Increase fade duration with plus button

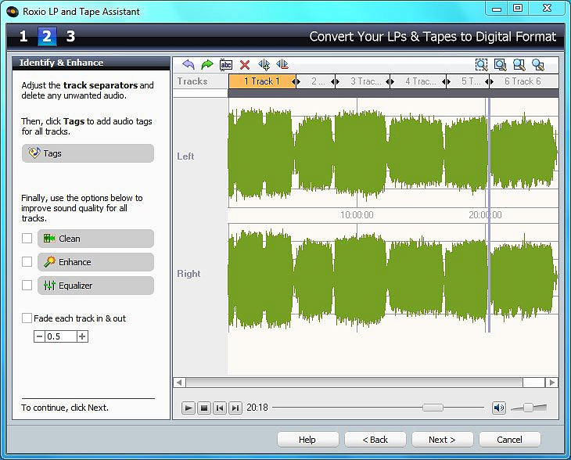click(82, 336)
